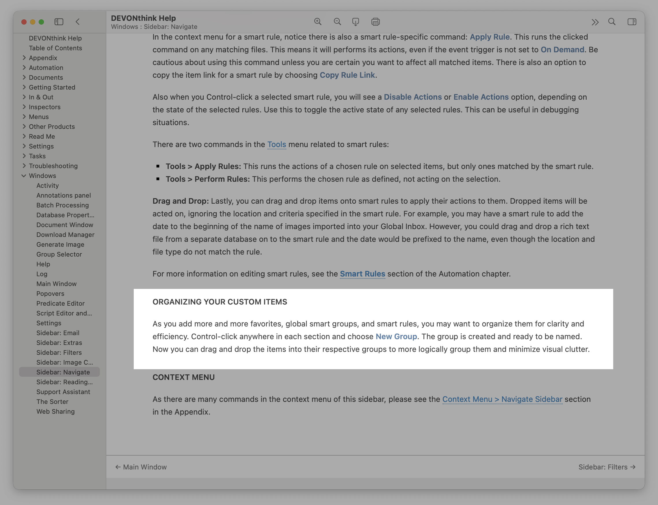Click the zoom in magnifier icon

pos(318,22)
